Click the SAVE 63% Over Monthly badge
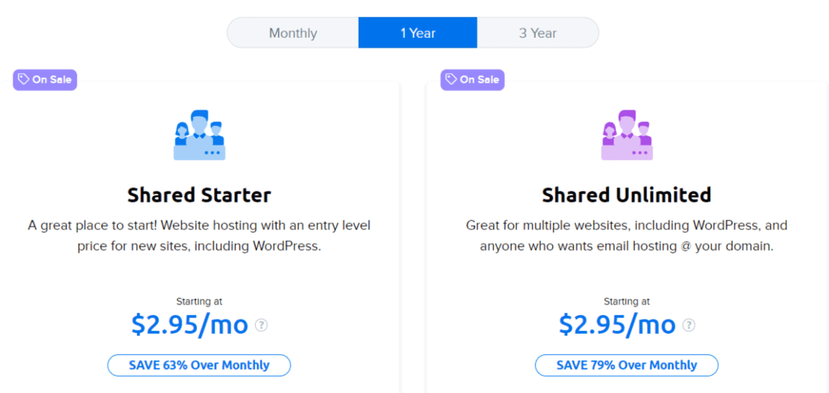Image resolution: width=829 pixels, height=393 pixels. pyautogui.click(x=199, y=365)
